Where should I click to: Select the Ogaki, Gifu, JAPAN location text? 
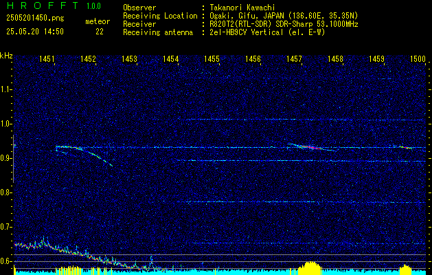284,16
